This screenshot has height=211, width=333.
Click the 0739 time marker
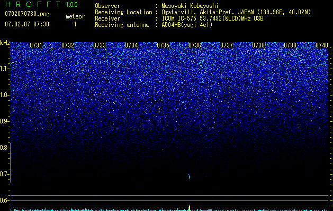(x=290, y=45)
